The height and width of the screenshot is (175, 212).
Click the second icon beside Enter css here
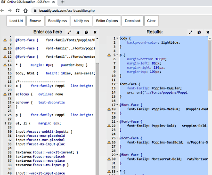[78, 32]
